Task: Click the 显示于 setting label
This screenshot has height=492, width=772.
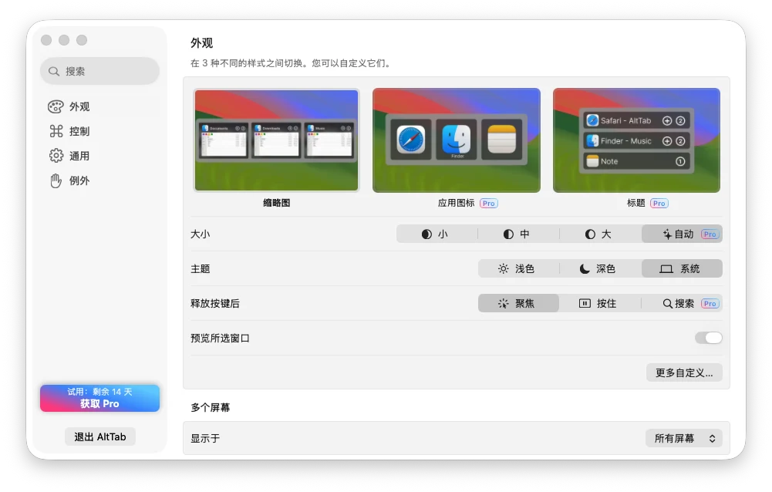Action: point(205,438)
